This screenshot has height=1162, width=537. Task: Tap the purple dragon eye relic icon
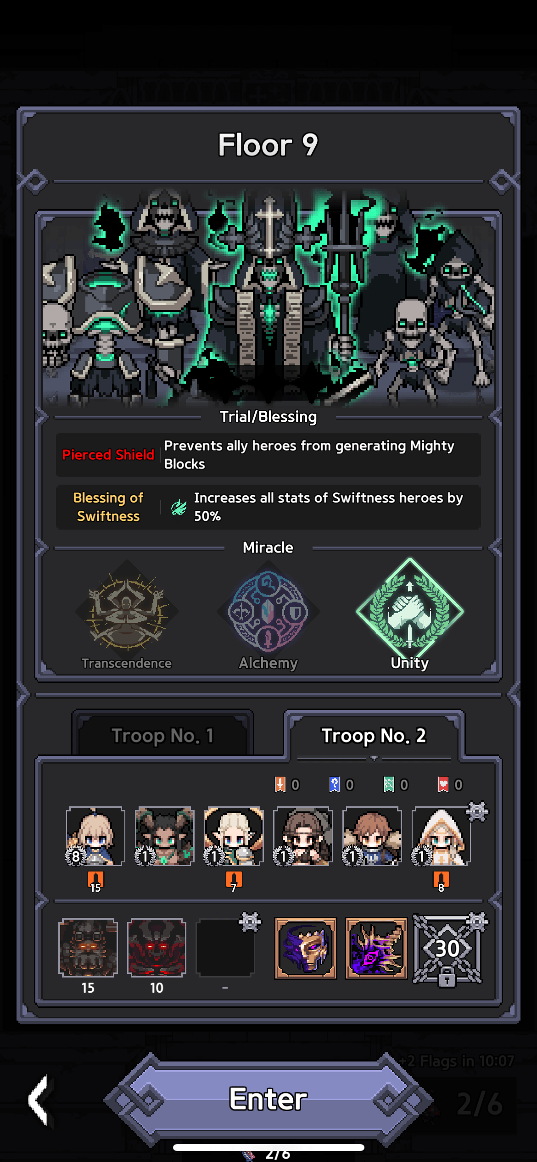point(376,948)
